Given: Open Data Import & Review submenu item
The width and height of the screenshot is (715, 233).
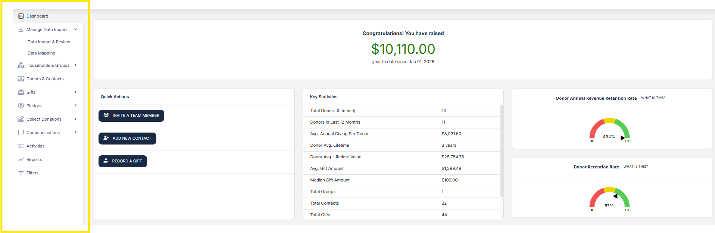Looking at the screenshot, I should point(49,42).
